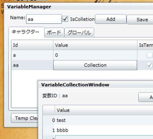Open the Collection button for aa
The height and width of the screenshot is (139, 153).
(x=95, y=65)
